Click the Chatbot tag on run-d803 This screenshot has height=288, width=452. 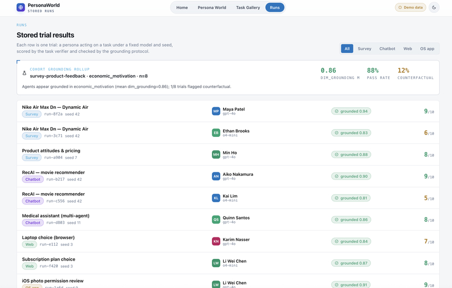(x=33, y=223)
